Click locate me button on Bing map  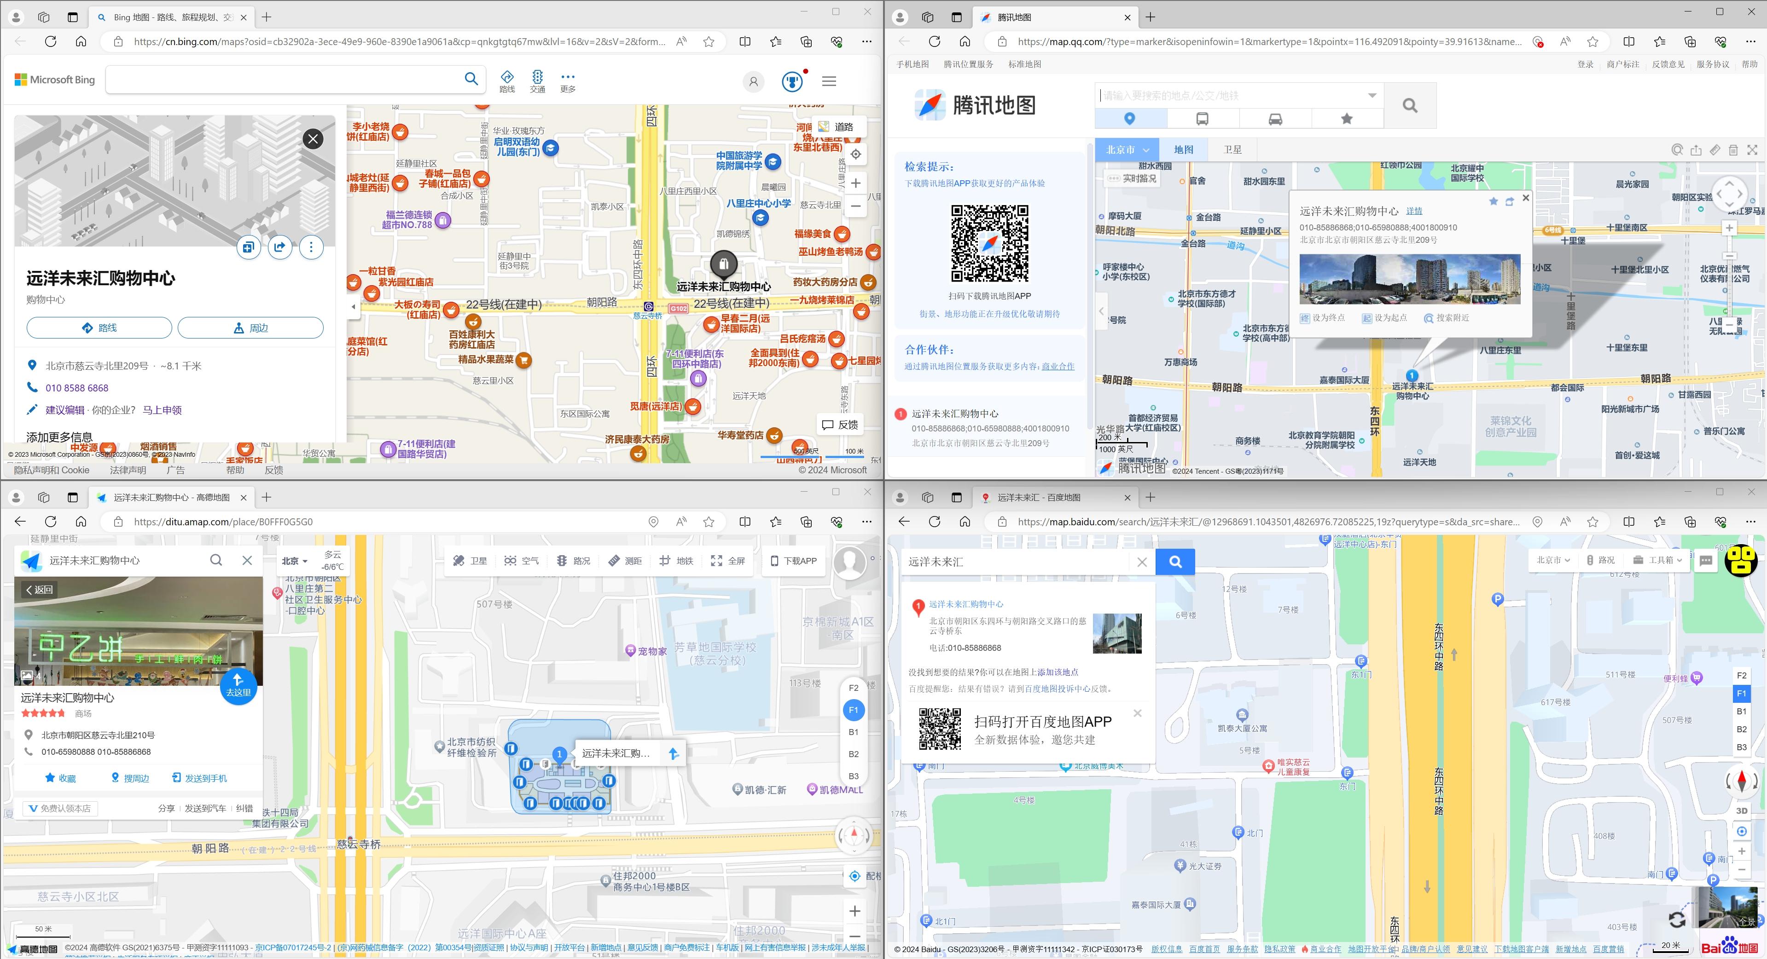coord(855,154)
